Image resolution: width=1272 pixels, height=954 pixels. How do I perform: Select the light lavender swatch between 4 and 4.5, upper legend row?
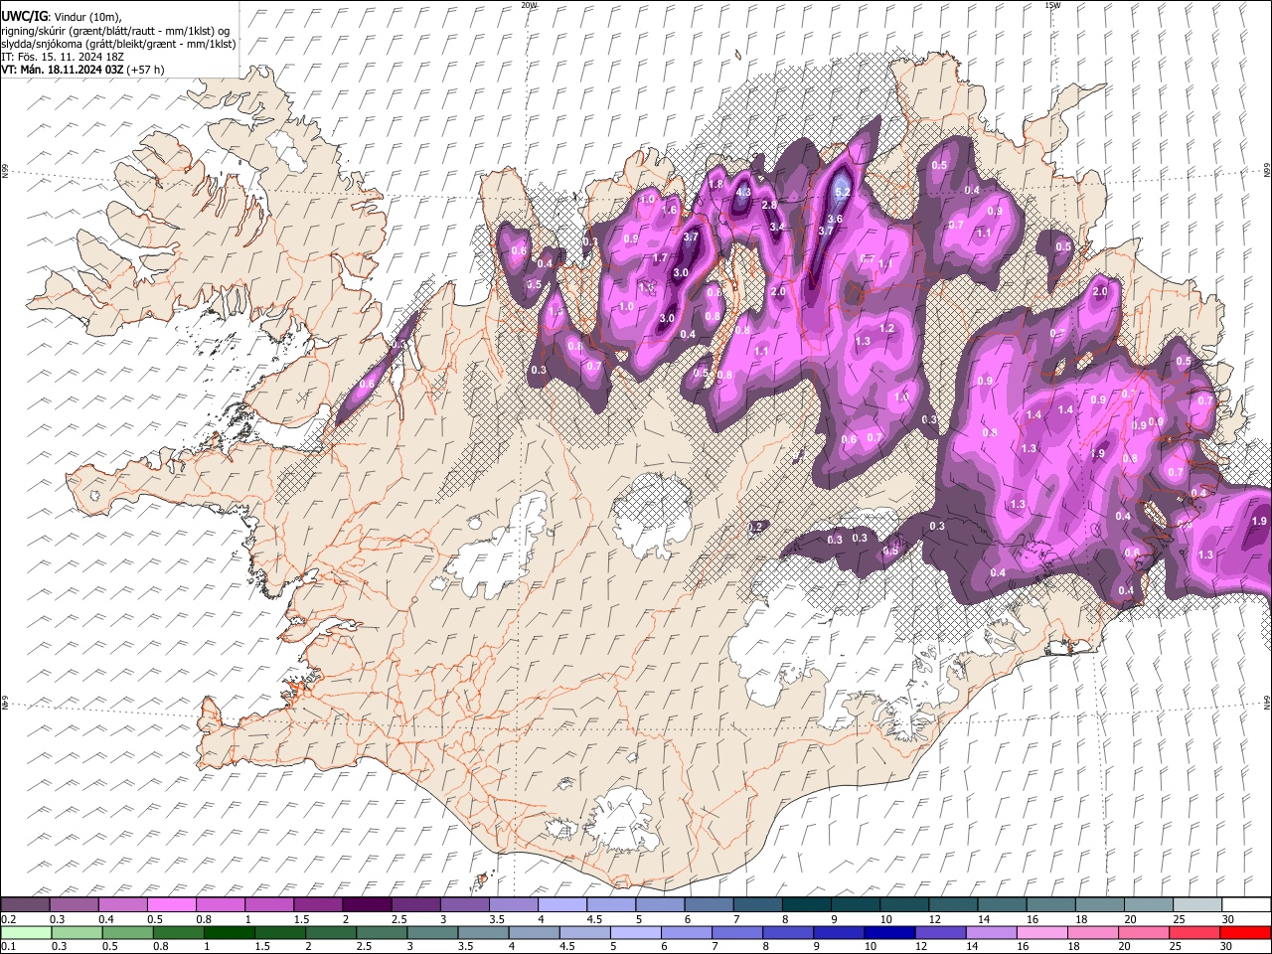[562, 905]
